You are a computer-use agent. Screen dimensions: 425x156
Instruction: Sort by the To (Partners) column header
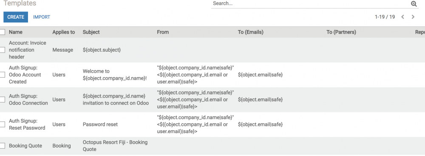coord(341,32)
